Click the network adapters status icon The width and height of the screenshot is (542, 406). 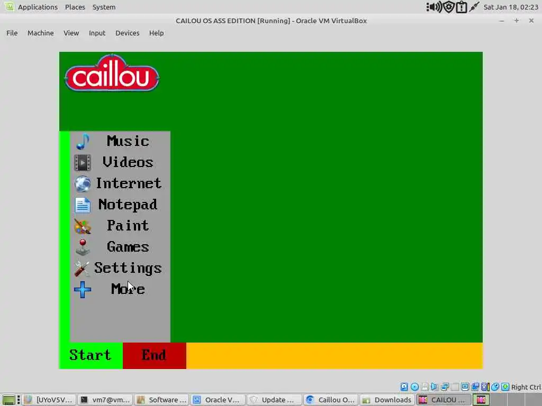click(445, 387)
